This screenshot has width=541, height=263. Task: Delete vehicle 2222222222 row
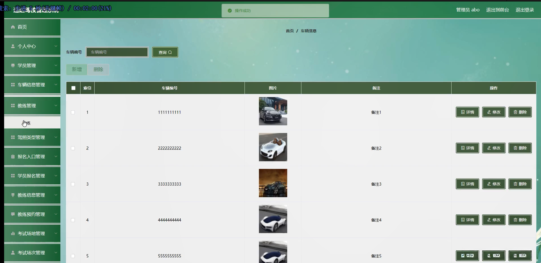point(520,148)
